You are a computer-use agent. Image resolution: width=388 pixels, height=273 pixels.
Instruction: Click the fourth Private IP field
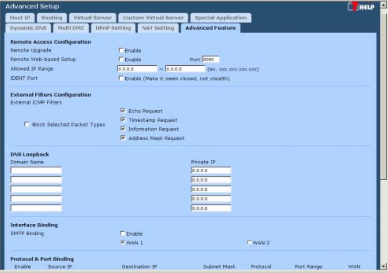[x=211, y=199]
